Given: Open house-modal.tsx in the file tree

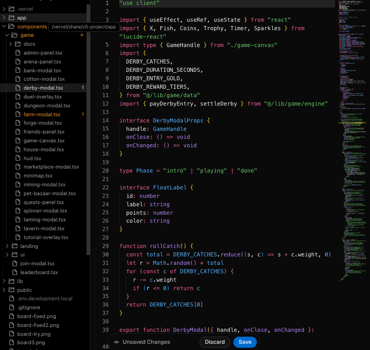Looking at the screenshot, I should click(x=43, y=149).
